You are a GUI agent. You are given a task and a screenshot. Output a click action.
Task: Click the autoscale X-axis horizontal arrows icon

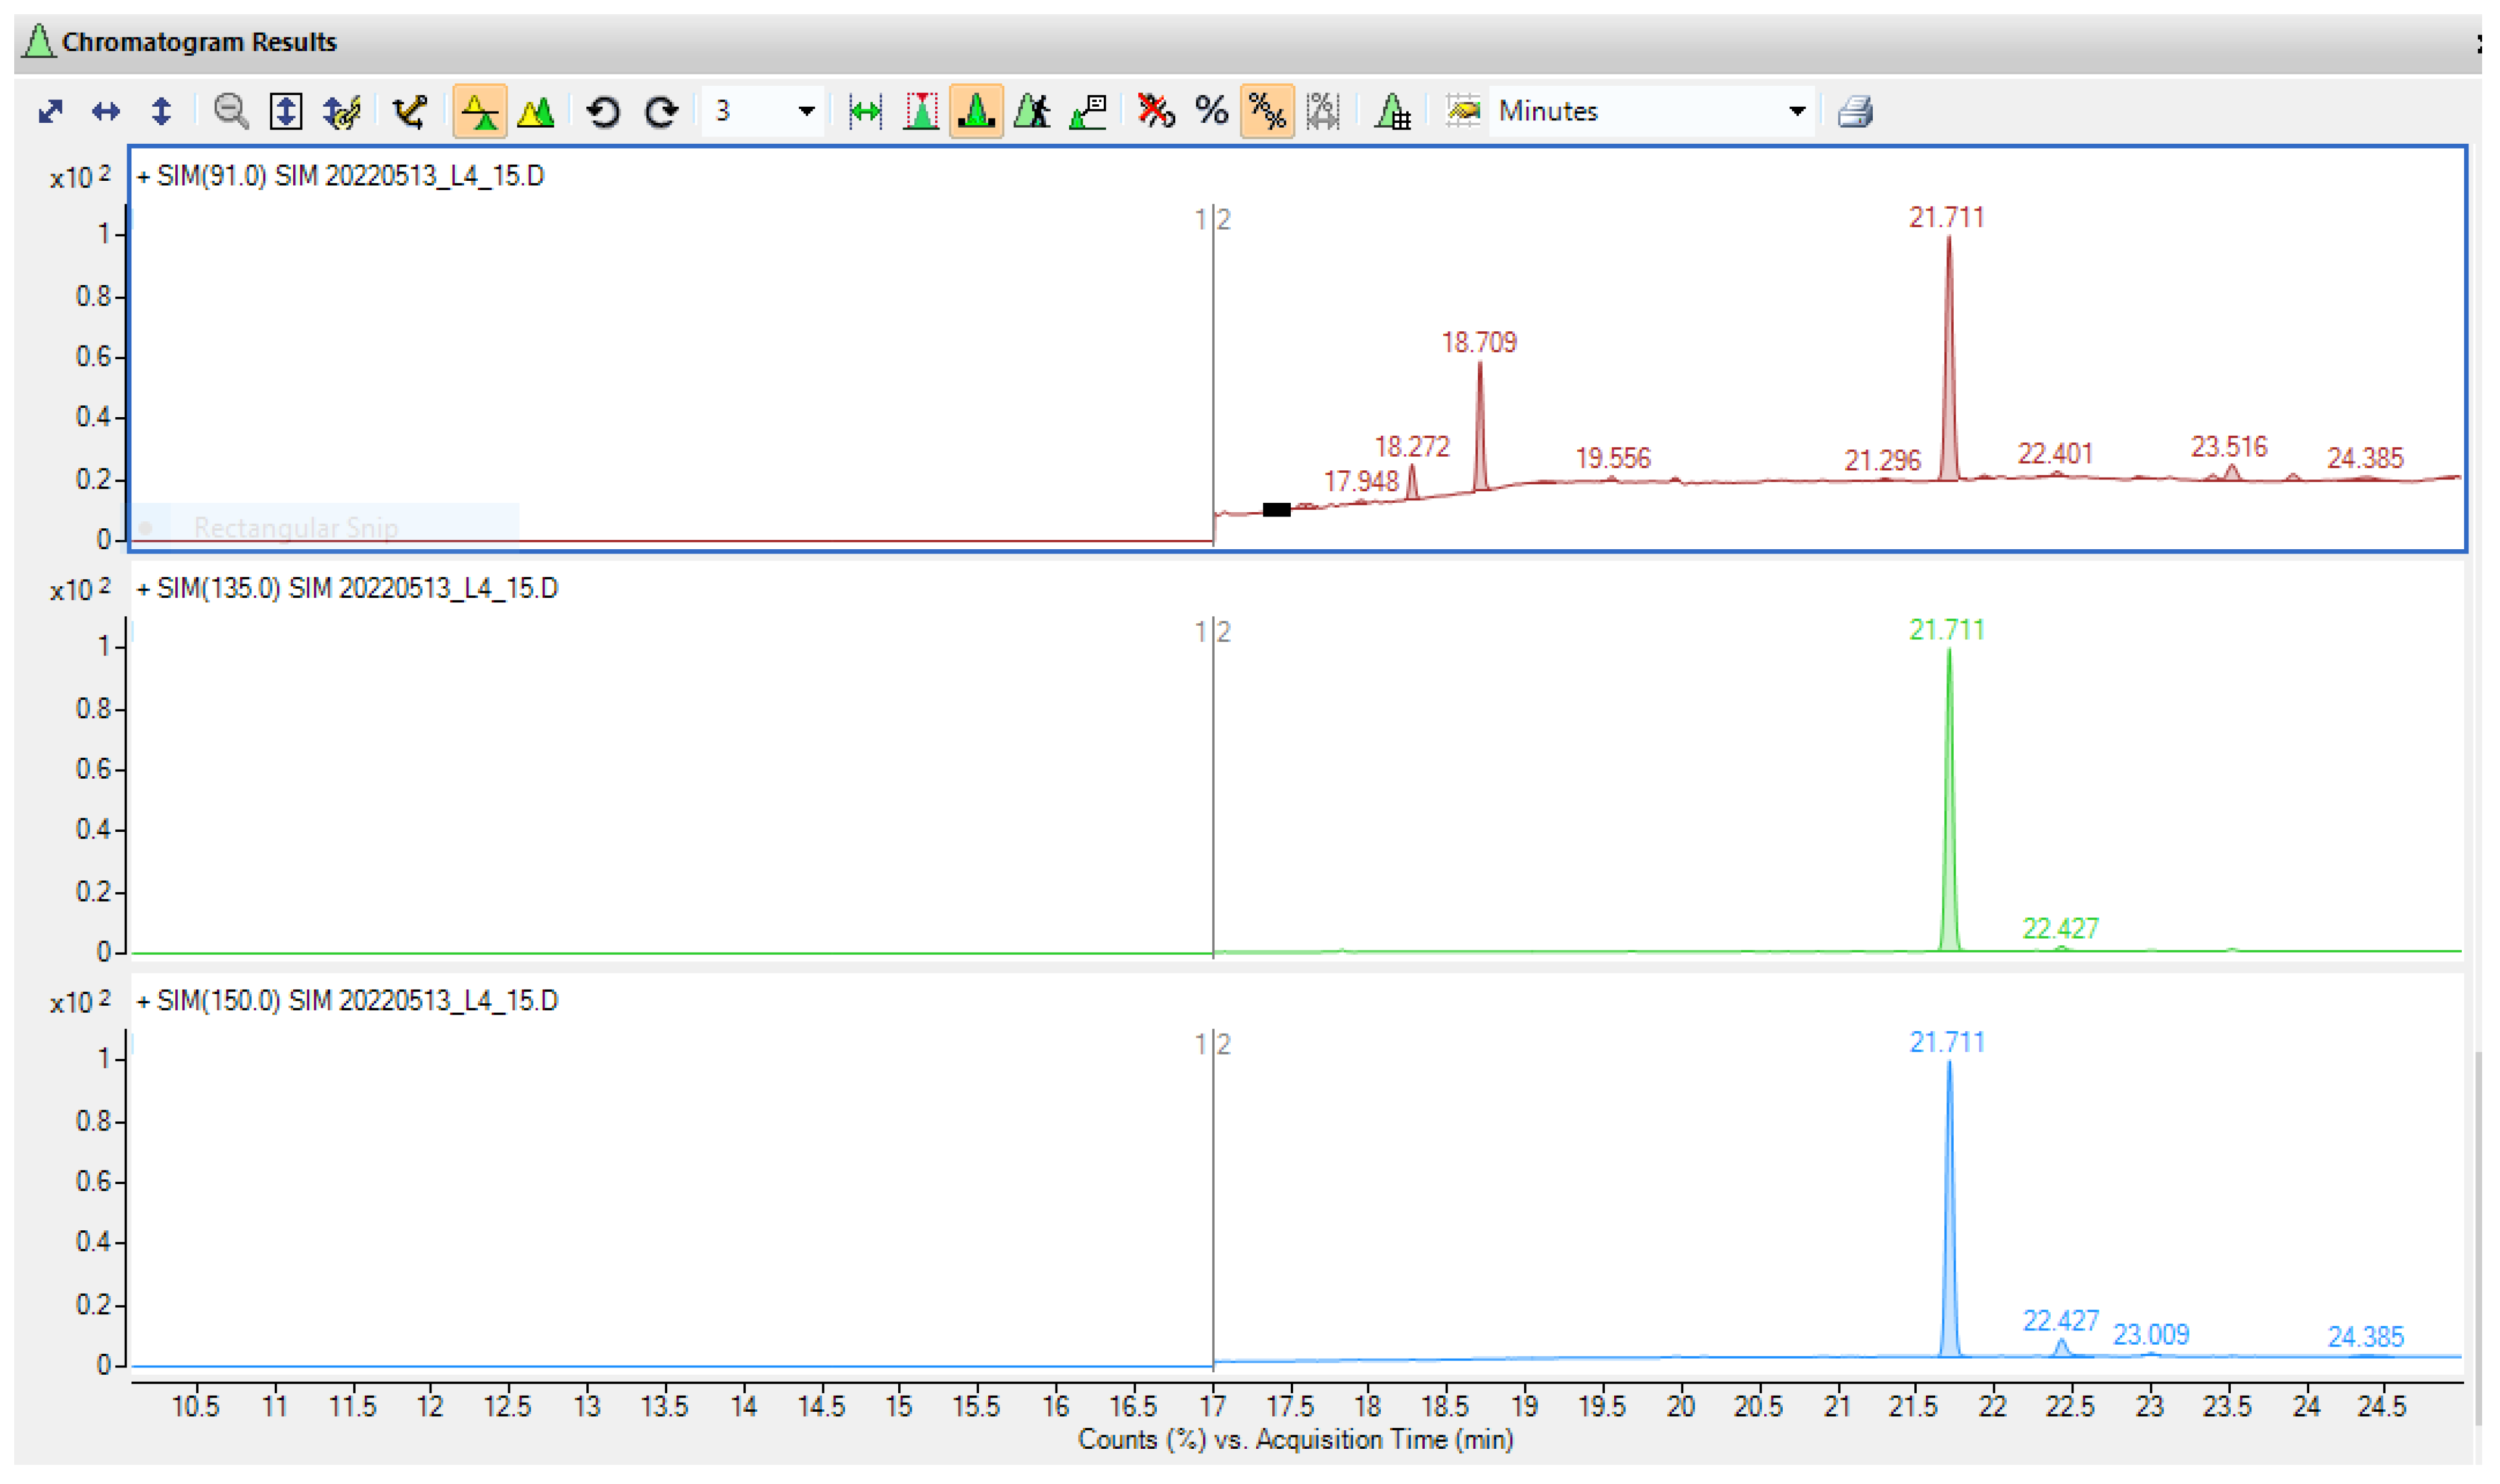pos(105,111)
